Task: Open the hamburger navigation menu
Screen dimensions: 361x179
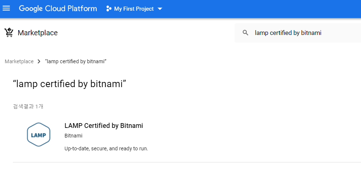Action: point(6,9)
